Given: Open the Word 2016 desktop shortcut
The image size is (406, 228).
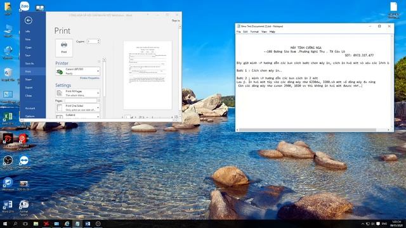Looking at the screenshot, I should 8,206.
